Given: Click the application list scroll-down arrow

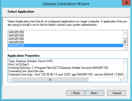Looking at the screenshot, I should (125, 48).
